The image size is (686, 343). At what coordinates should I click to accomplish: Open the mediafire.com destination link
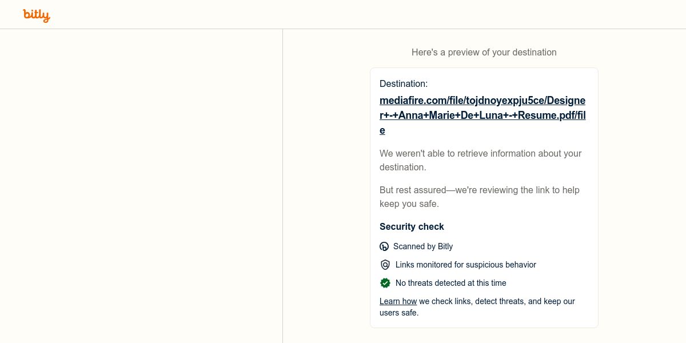(482, 101)
